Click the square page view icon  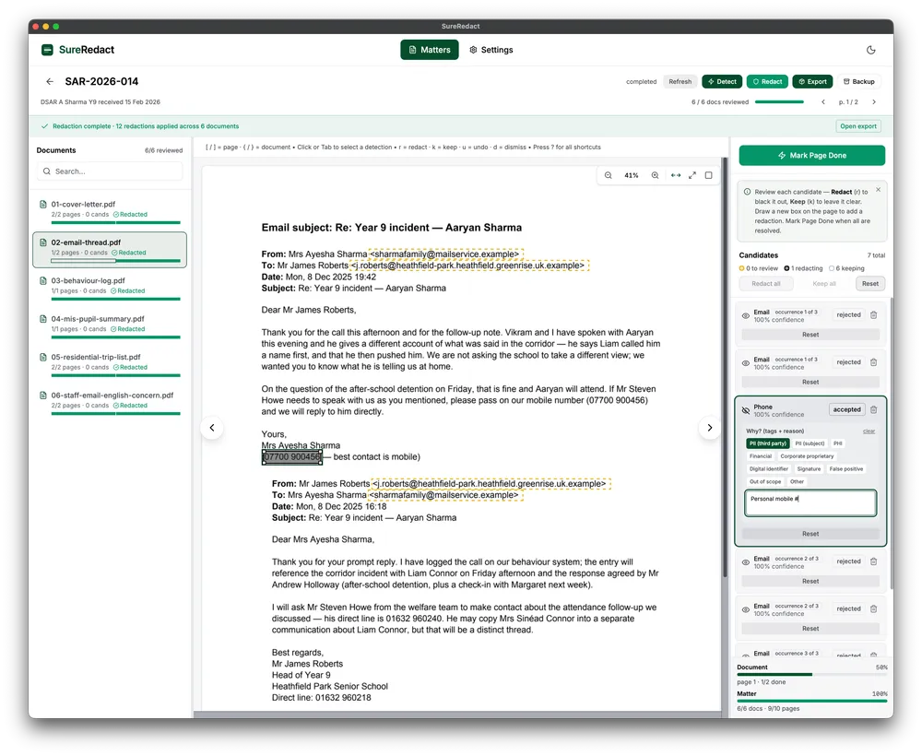708,175
